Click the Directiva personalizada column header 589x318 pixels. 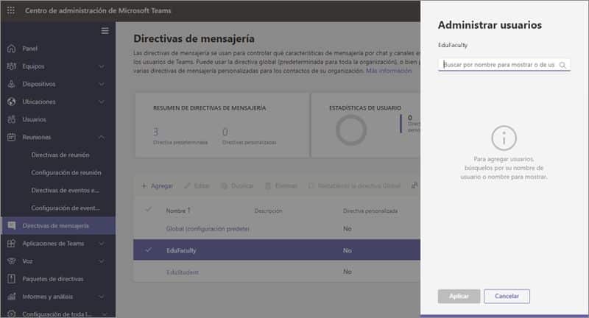coord(370,211)
